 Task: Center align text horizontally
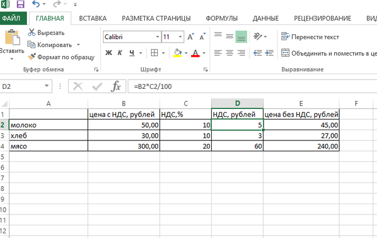[x=229, y=53]
